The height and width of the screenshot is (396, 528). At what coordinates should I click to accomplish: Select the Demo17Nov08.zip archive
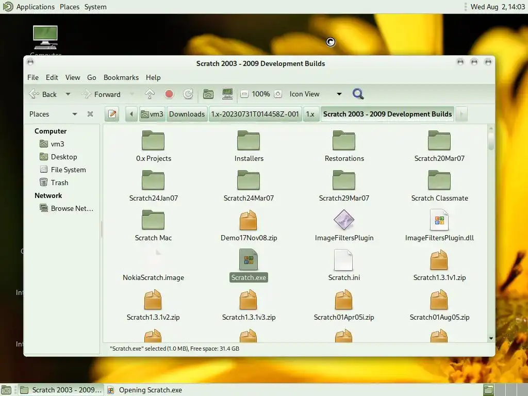click(249, 226)
